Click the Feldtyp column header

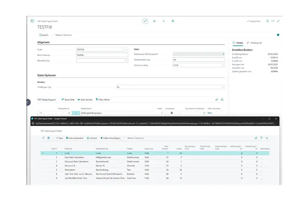[130, 148]
